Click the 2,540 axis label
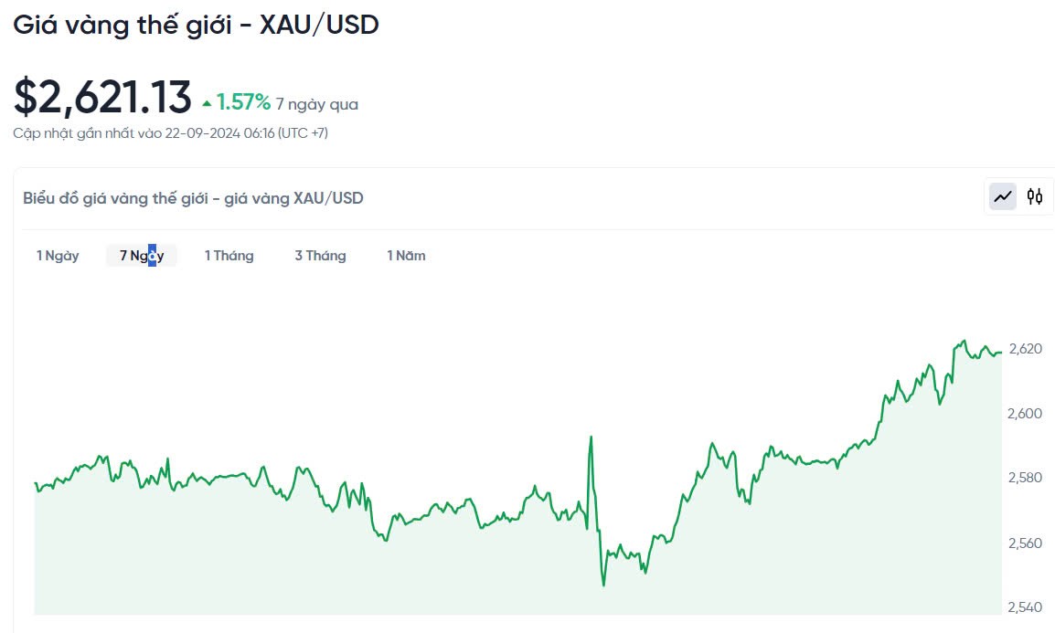This screenshot has height=633, width=1055. pyautogui.click(x=1025, y=607)
